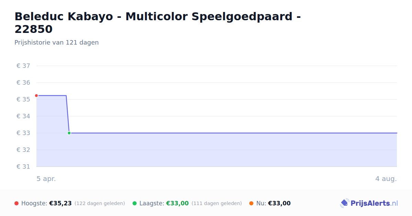Image resolution: width=412 pixels, height=216 pixels.
Task: Click the green lowest price dot on chart
Action: click(69, 133)
